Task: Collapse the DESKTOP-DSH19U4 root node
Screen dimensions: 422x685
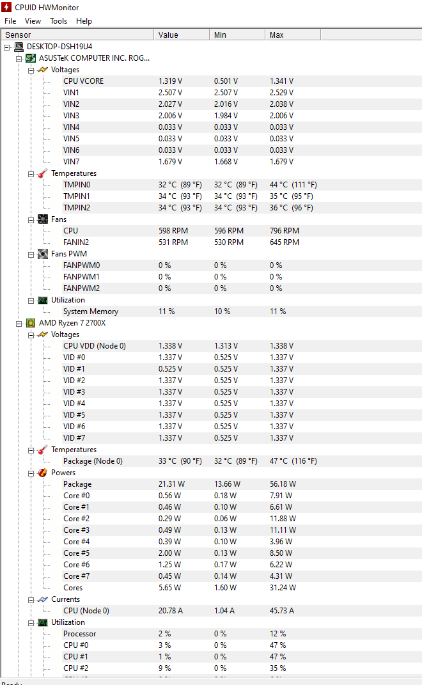Action: (6, 47)
